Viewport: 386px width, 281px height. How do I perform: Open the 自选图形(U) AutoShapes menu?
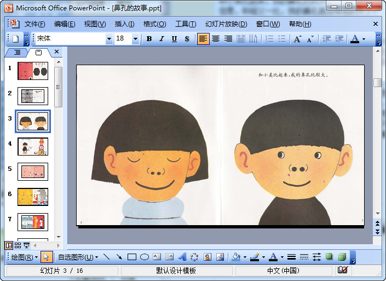(x=78, y=257)
